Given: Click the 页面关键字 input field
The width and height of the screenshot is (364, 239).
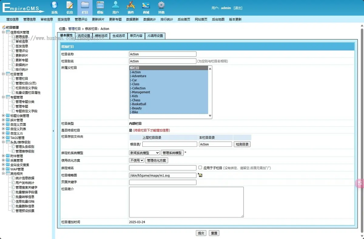Looking at the screenshot, I should tap(163, 182).
